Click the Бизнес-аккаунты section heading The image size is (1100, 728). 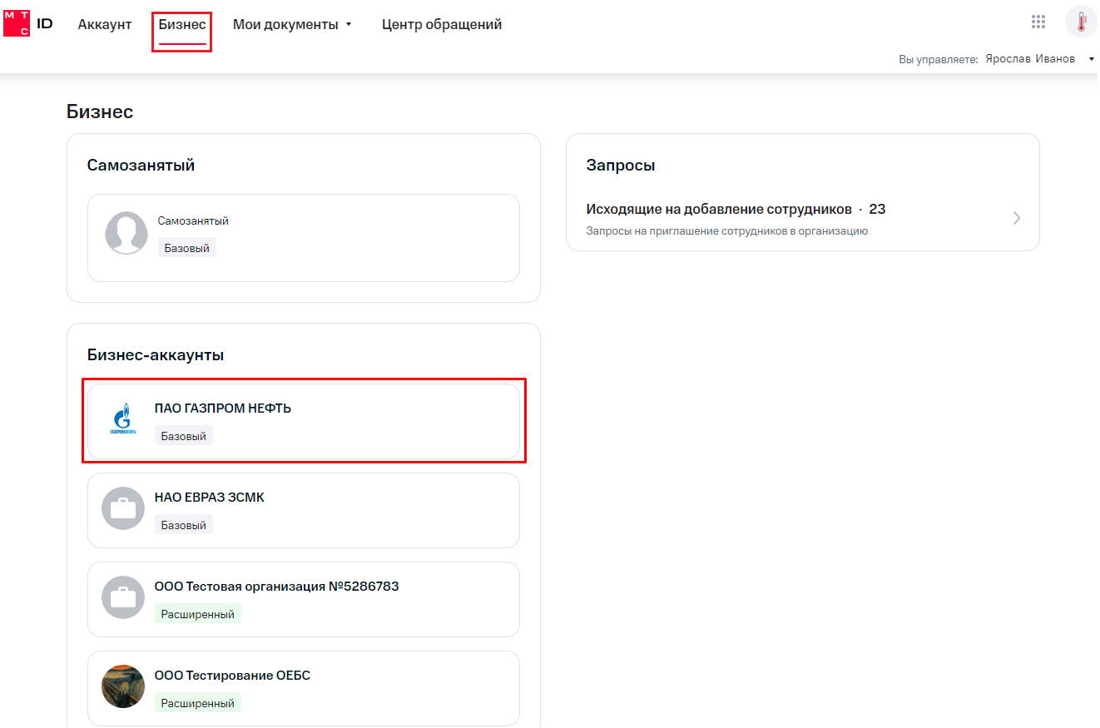(156, 355)
